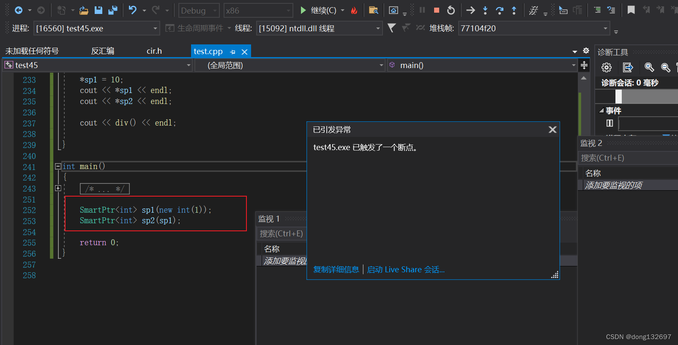678x345 pixels.
Task: Close the test.cpp tab
Action: (244, 52)
